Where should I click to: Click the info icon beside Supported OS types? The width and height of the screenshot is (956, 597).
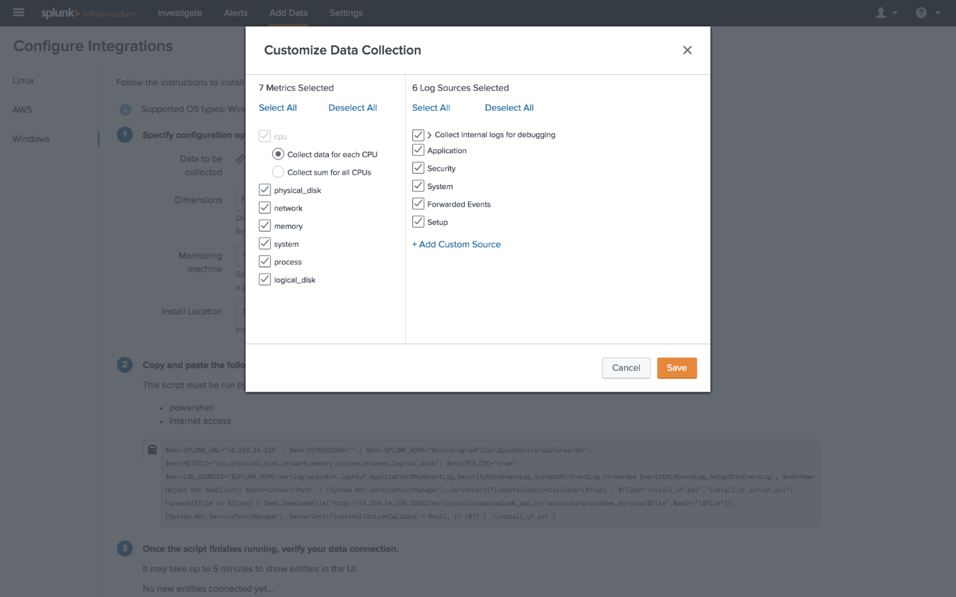coord(125,109)
